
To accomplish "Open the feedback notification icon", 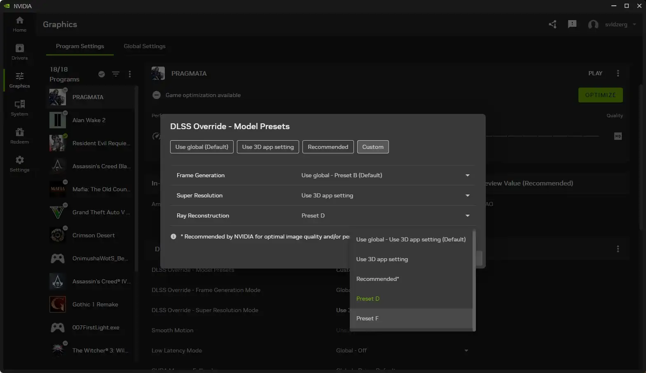I will (x=572, y=24).
